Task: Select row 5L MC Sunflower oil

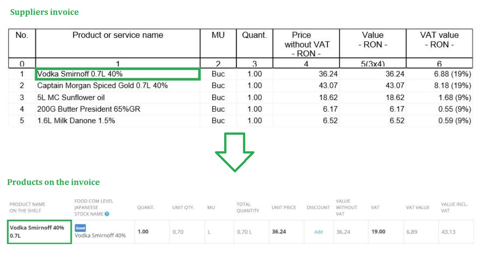Action: click(240, 98)
